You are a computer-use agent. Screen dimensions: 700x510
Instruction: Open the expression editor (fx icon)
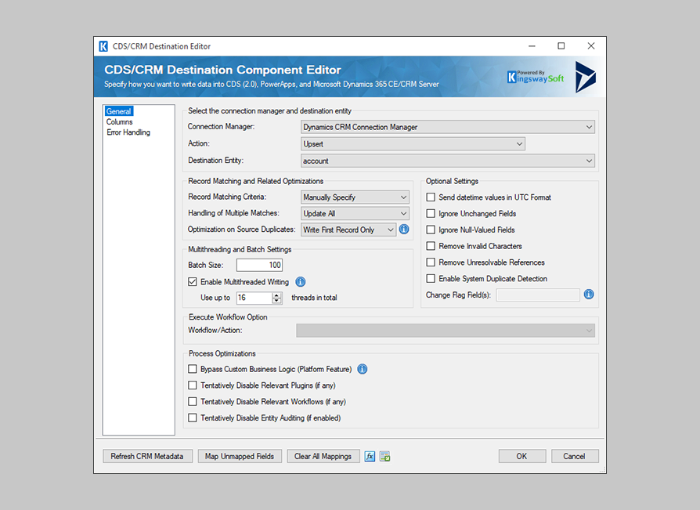370,456
